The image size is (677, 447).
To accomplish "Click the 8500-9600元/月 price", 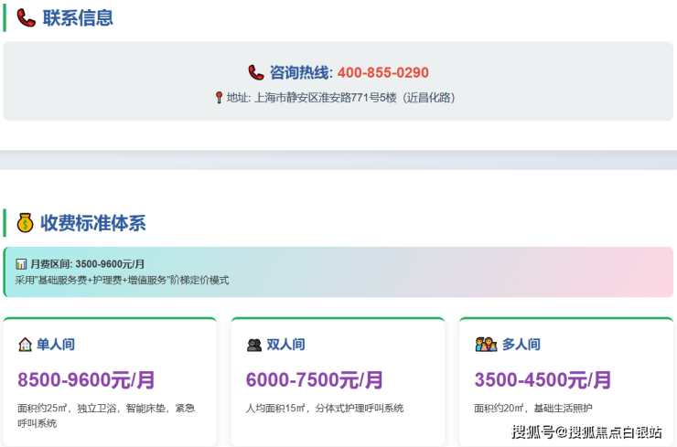I will [86, 379].
